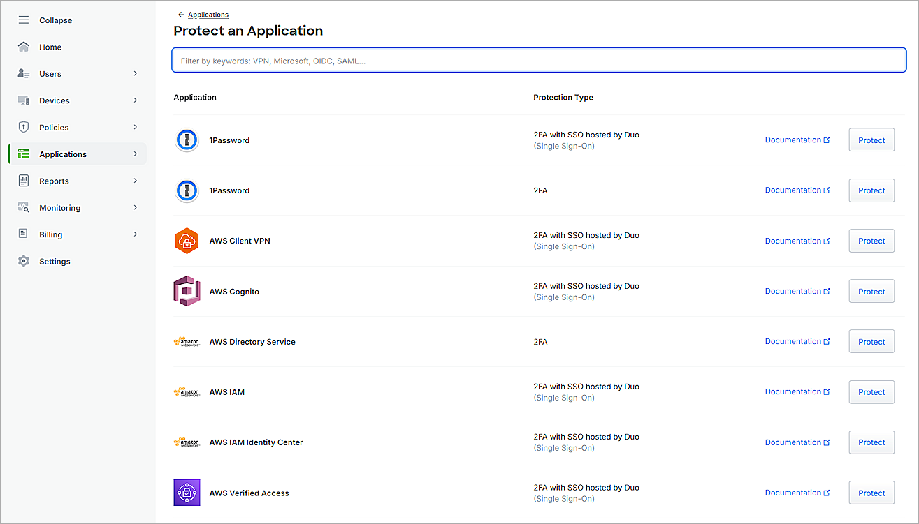Click the Home house icon

click(x=24, y=47)
